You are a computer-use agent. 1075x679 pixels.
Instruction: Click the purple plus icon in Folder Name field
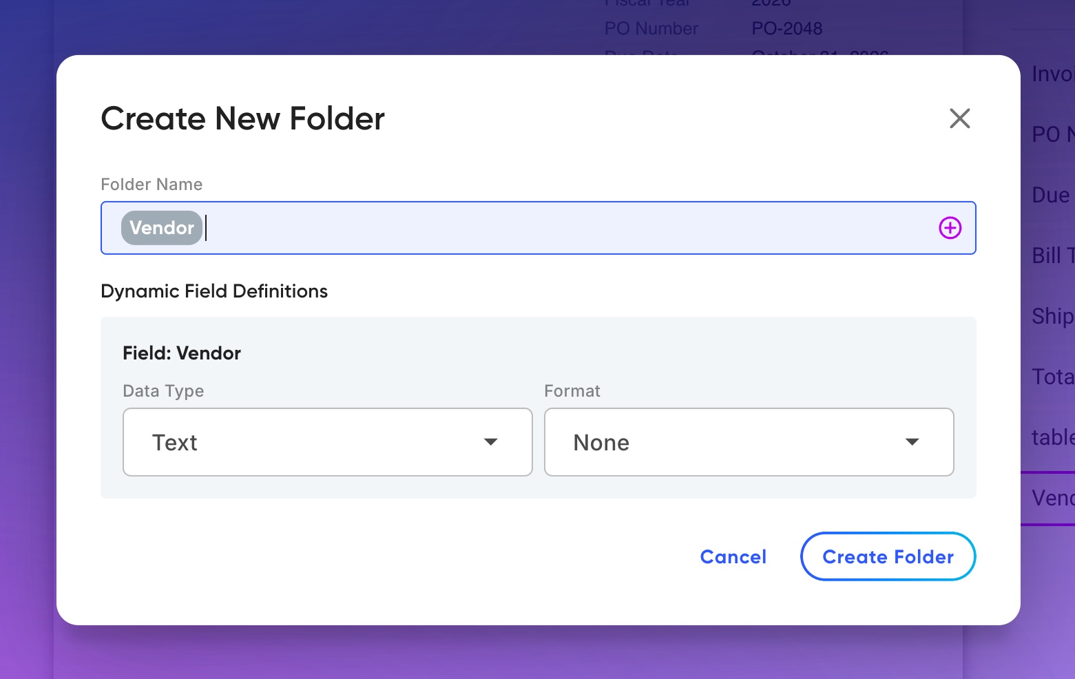pos(950,228)
